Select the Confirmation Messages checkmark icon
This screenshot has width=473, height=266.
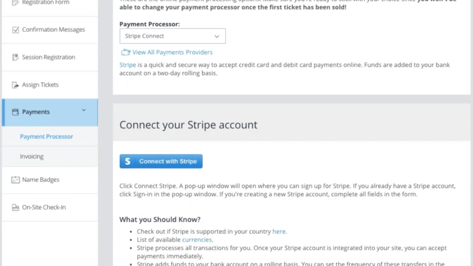[16, 29]
